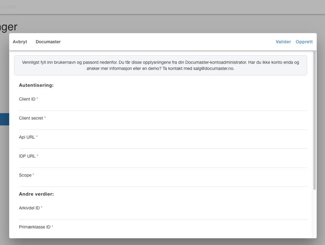Click the dimmed page heading behind modal
Screen dimensions: 325x245
9,26
